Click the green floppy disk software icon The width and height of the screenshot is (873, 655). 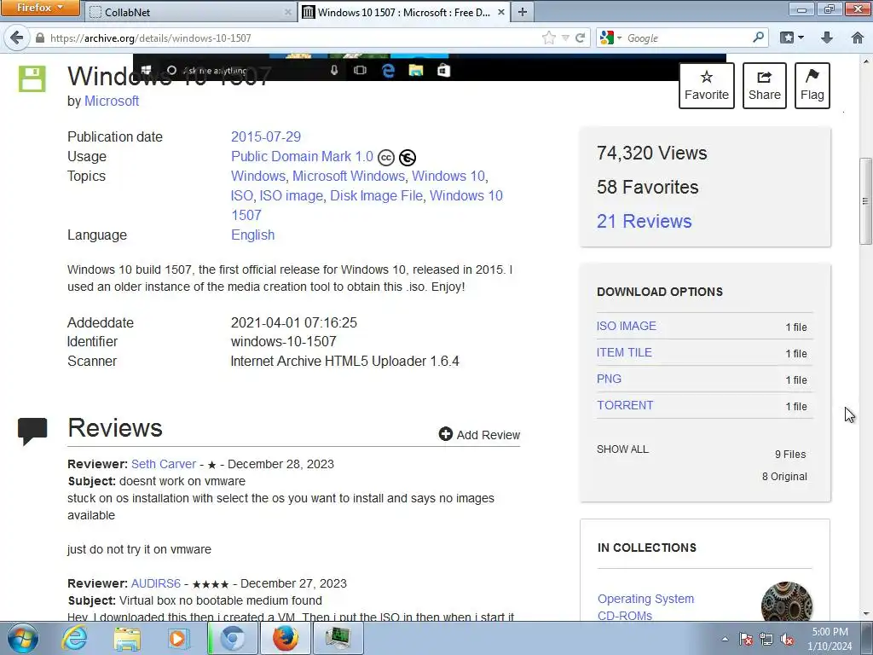point(32,78)
